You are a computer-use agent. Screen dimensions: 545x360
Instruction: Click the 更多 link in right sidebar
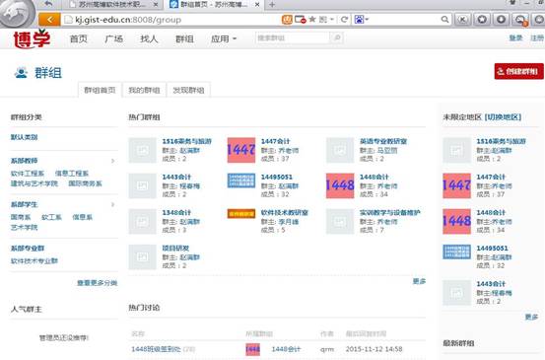click(531, 317)
